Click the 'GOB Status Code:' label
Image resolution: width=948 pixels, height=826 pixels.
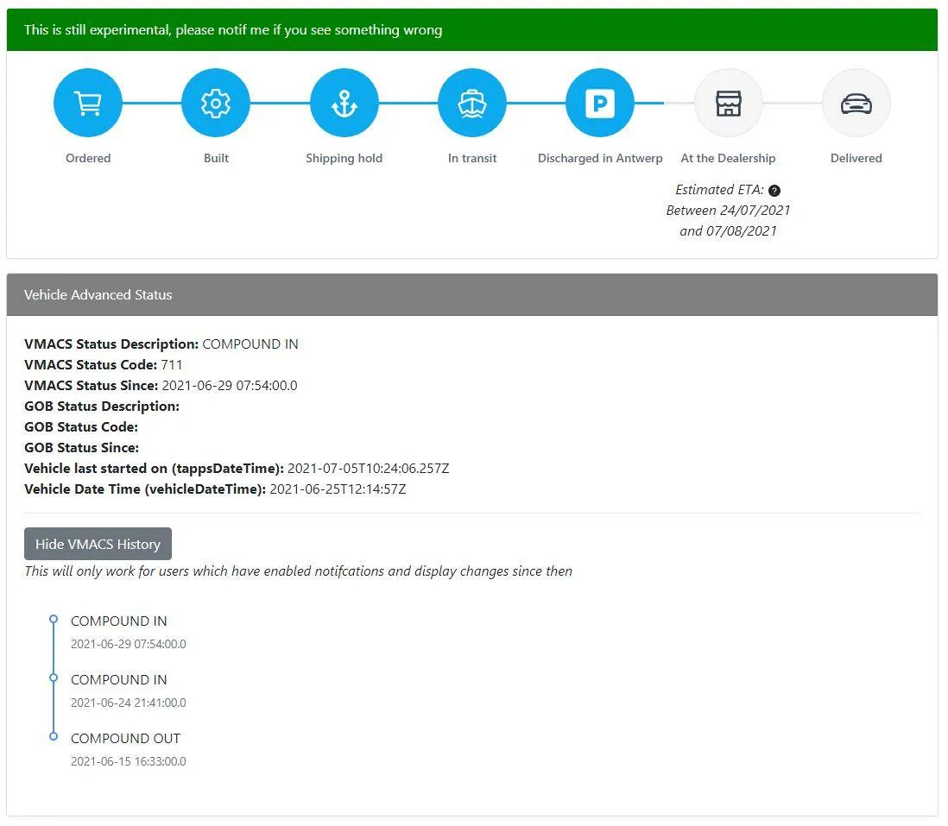81,427
